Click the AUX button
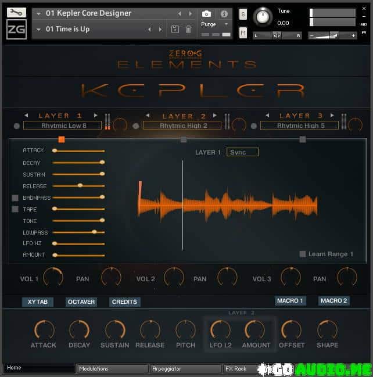 (364, 24)
